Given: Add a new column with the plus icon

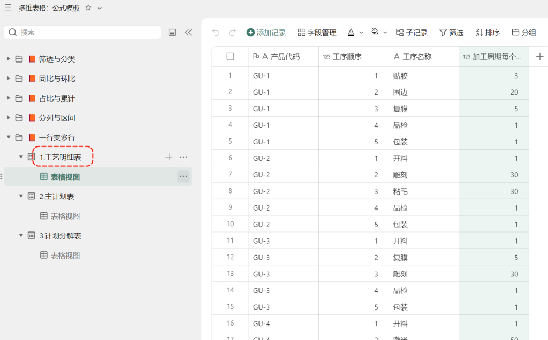Looking at the screenshot, I should tap(539, 57).
